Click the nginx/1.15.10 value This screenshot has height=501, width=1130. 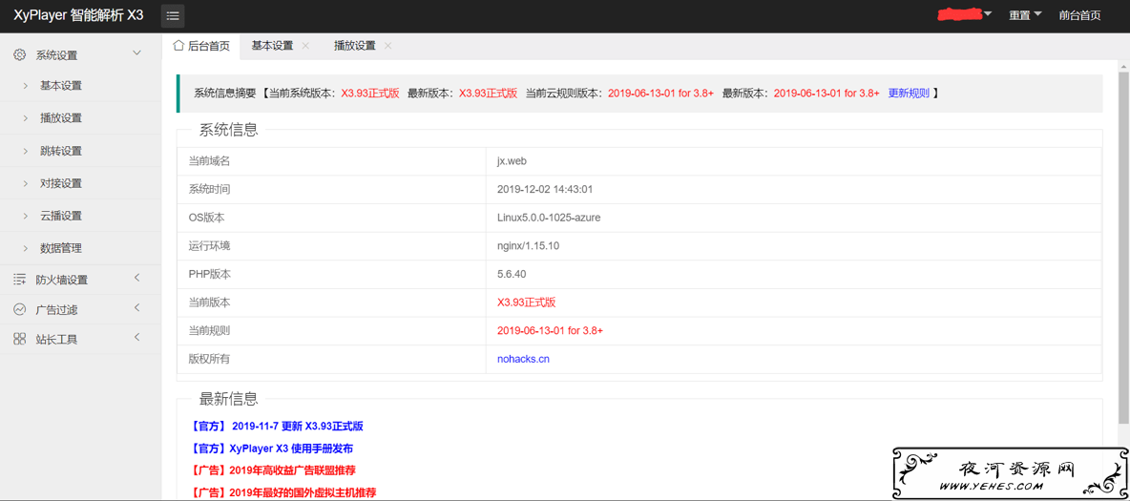[528, 246]
